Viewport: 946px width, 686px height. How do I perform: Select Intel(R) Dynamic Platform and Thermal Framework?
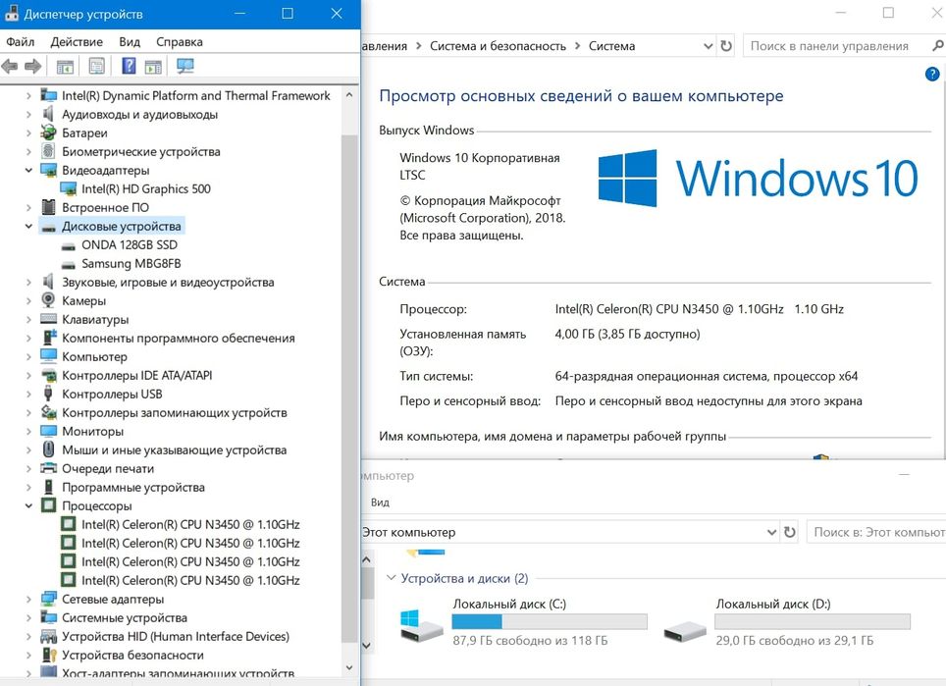[196, 95]
